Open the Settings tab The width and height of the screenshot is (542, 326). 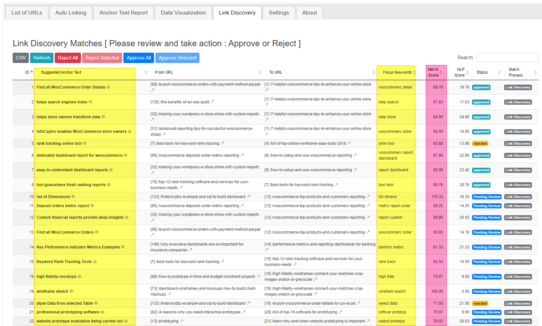(x=279, y=13)
